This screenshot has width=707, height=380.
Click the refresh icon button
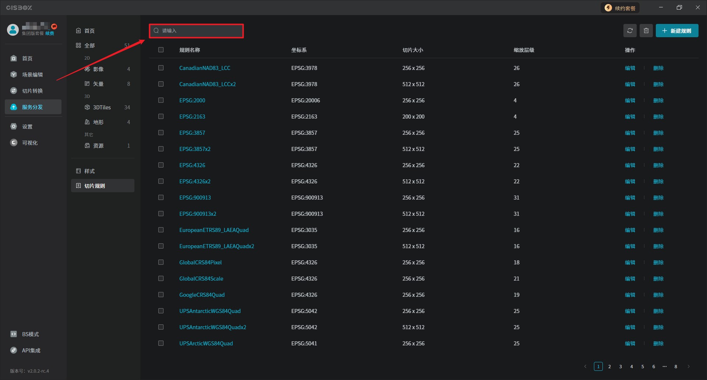coord(630,31)
